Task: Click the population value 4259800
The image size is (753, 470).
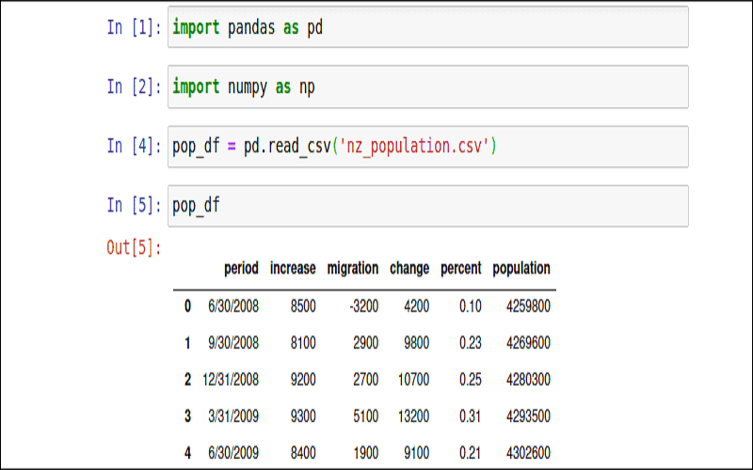Action: click(x=528, y=306)
